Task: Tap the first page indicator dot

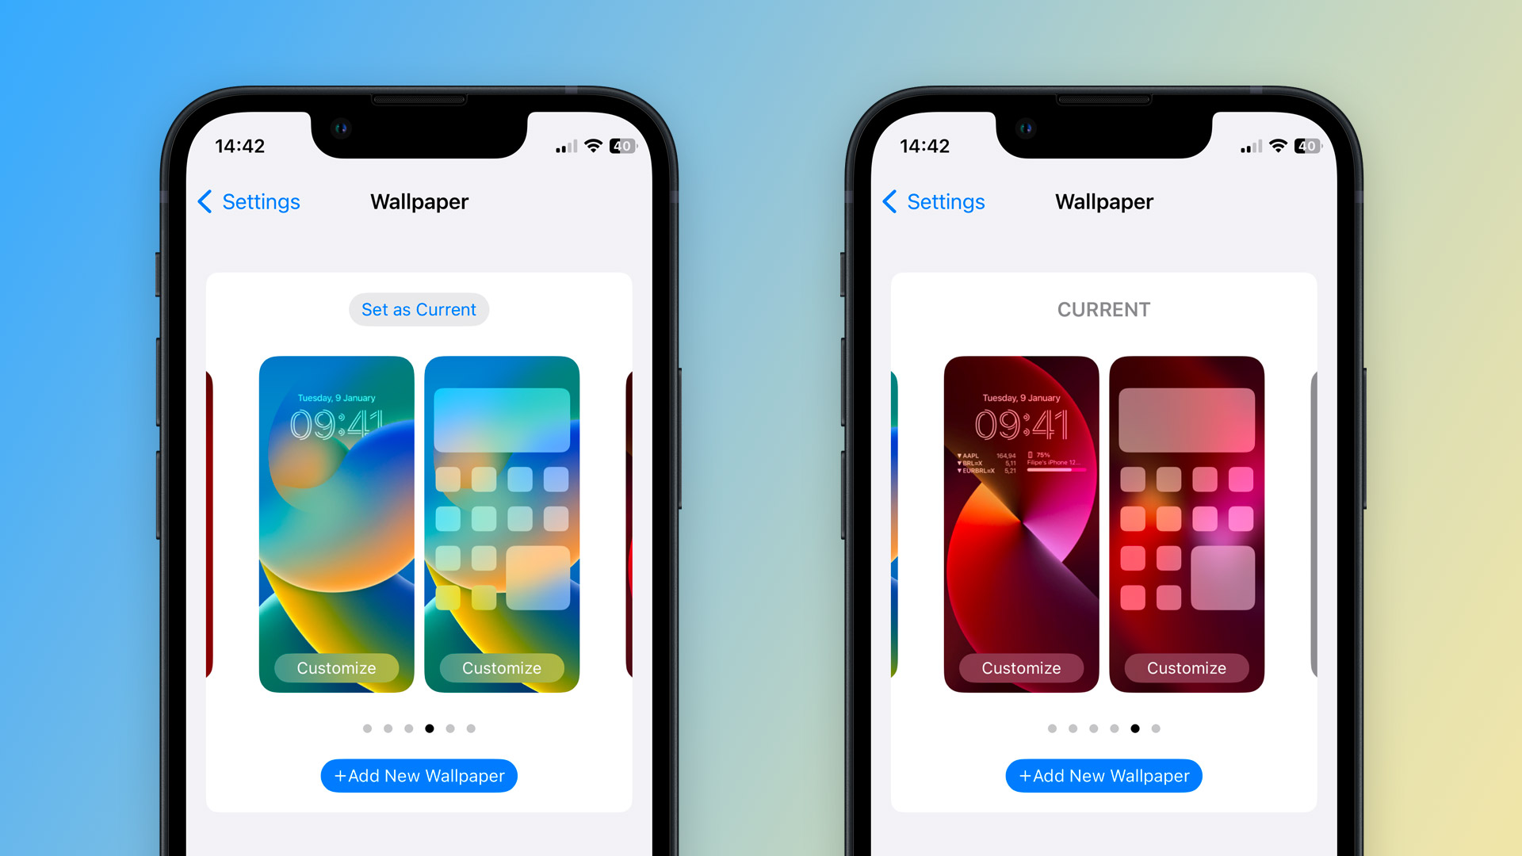Action: (x=367, y=728)
